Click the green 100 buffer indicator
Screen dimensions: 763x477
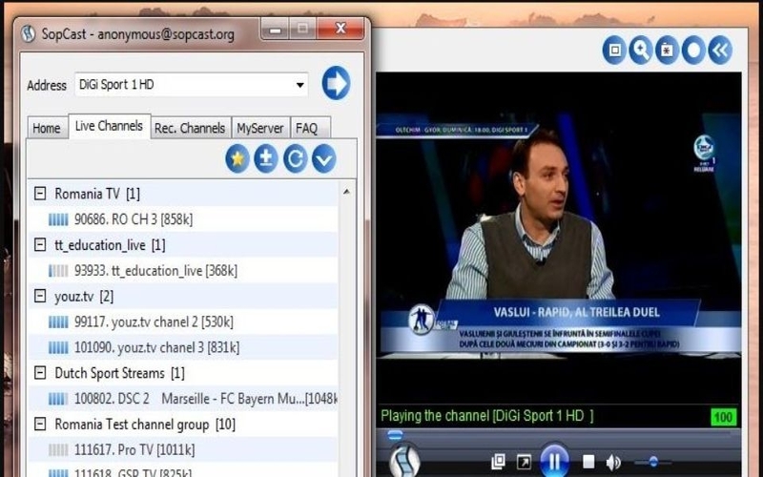(724, 417)
